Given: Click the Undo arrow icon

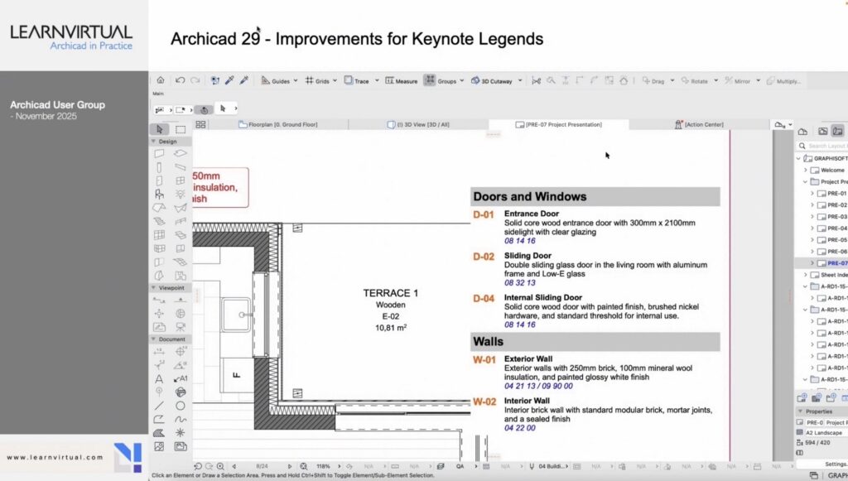Looking at the screenshot, I should [180, 80].
